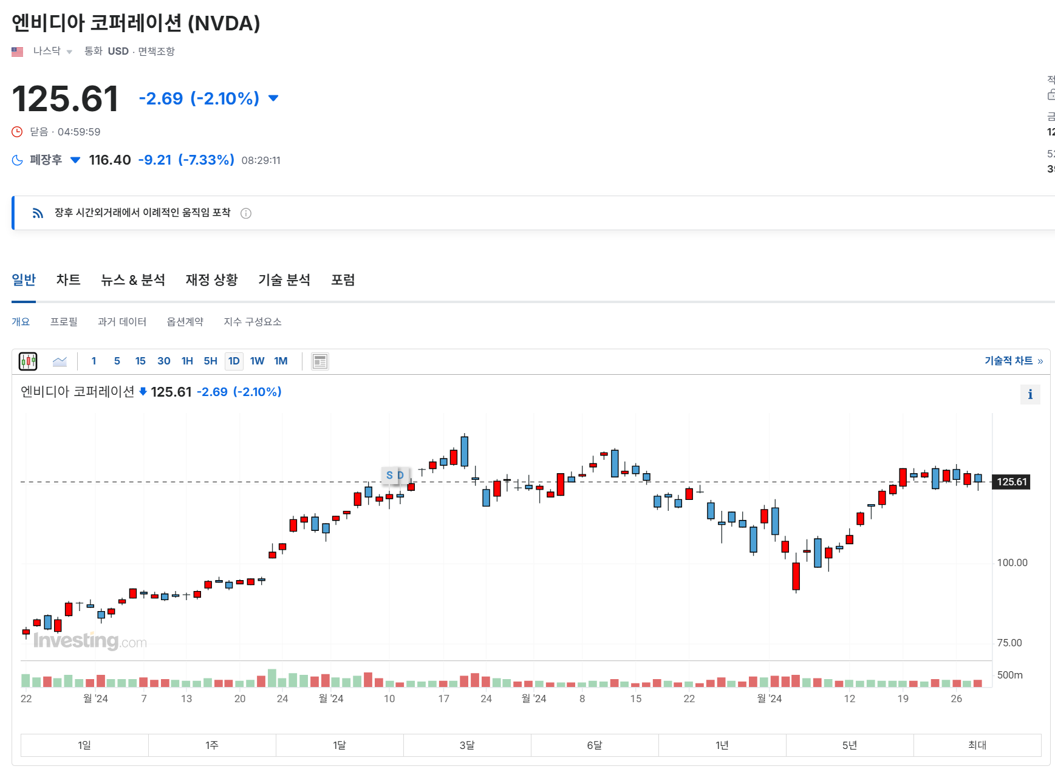Click the 75.00 price axis label

coord(1009,643)
